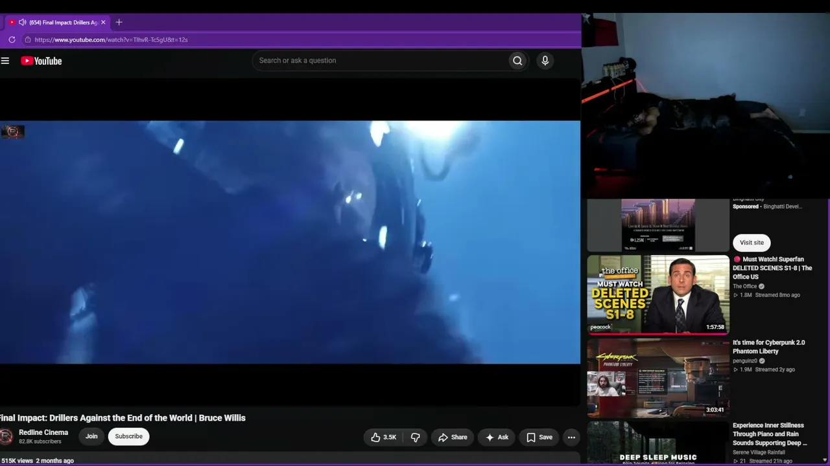
Task: Click the magnifier search button
Action: [517, 61]
